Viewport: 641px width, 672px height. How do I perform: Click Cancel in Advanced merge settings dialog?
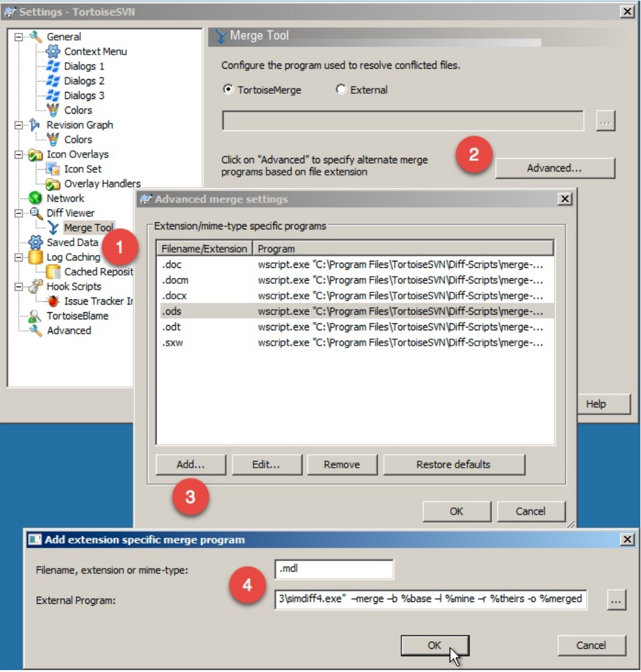(x=531, y=511)
